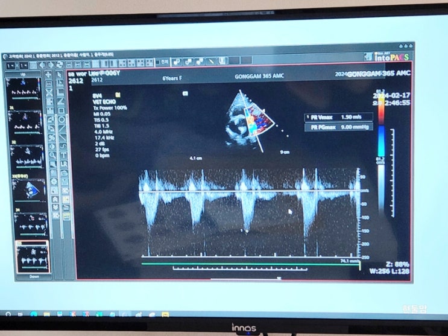Choose the first four-pane grid layout icon

click(122, 63)
